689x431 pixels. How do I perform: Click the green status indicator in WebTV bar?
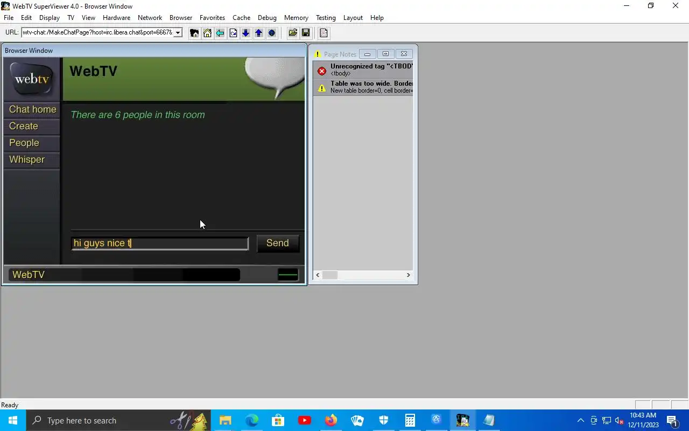pos(288,275)
